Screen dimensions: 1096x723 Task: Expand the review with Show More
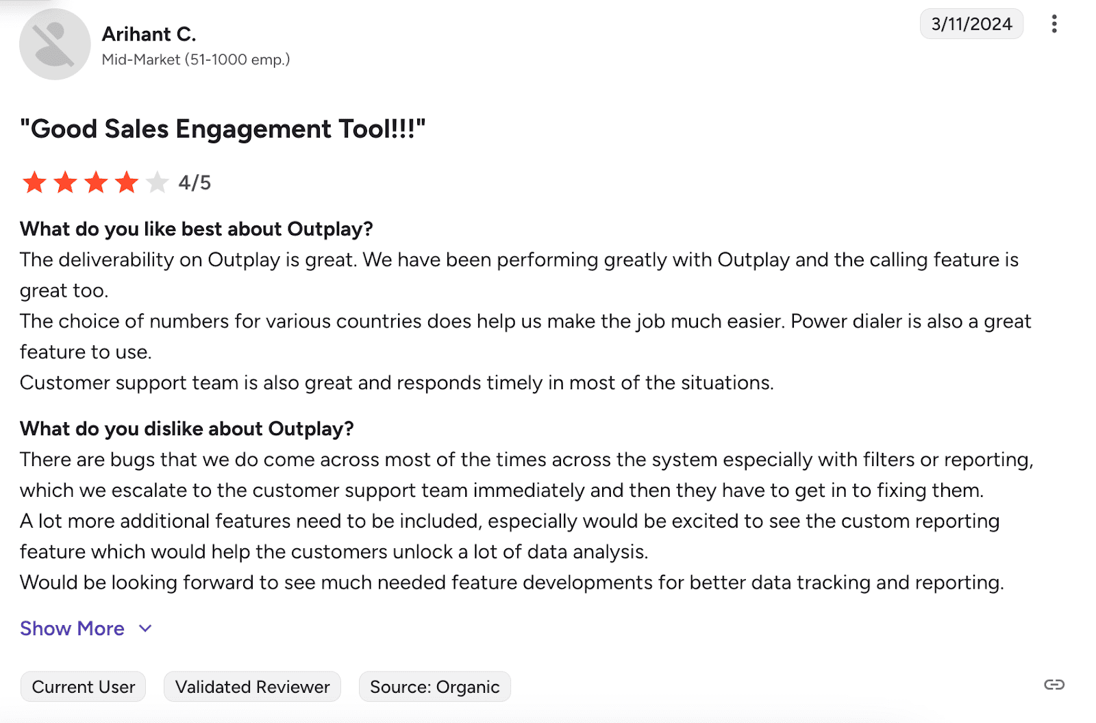point(72,628)
